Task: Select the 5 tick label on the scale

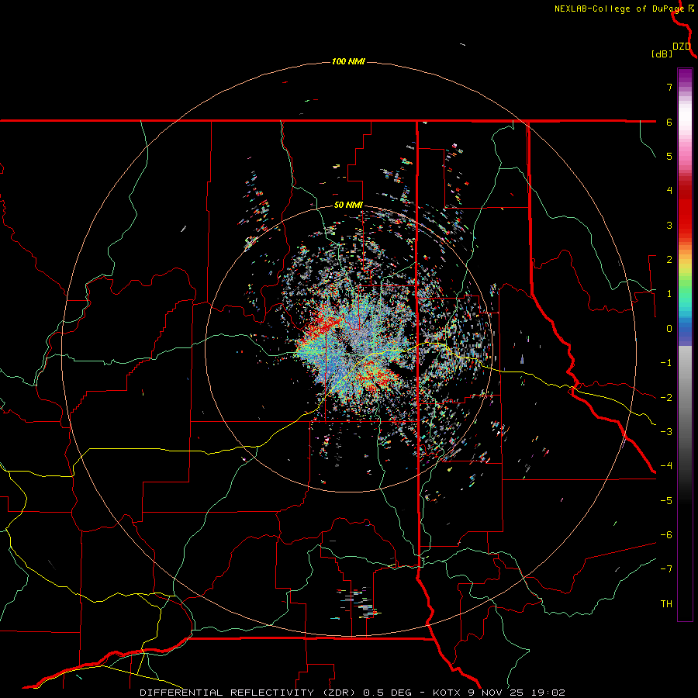Action: click(669, 156)
